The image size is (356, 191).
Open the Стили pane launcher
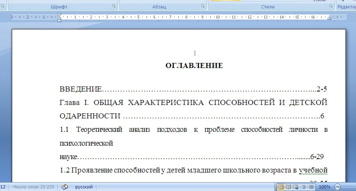331,6
